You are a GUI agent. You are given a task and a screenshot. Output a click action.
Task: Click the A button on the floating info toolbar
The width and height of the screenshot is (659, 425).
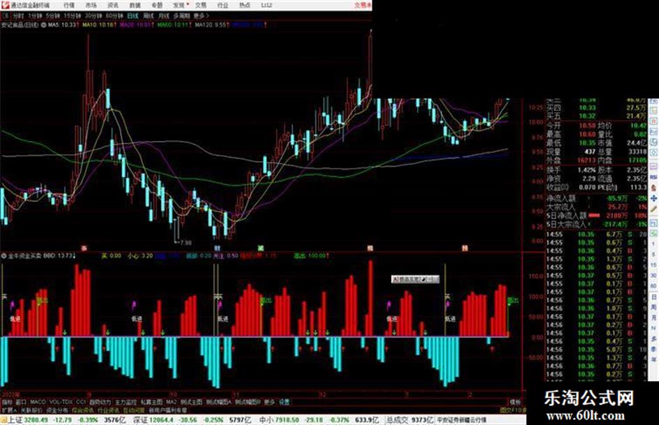[x=395, y=279]
